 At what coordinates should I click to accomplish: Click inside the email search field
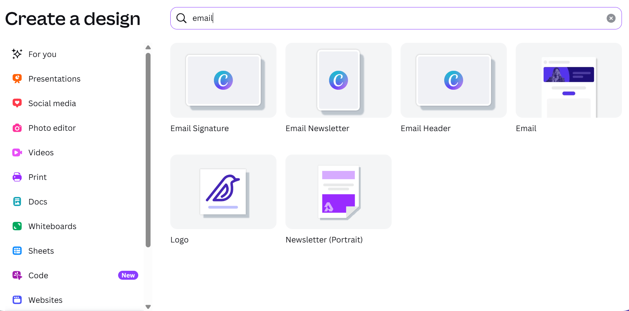point(396,18)
